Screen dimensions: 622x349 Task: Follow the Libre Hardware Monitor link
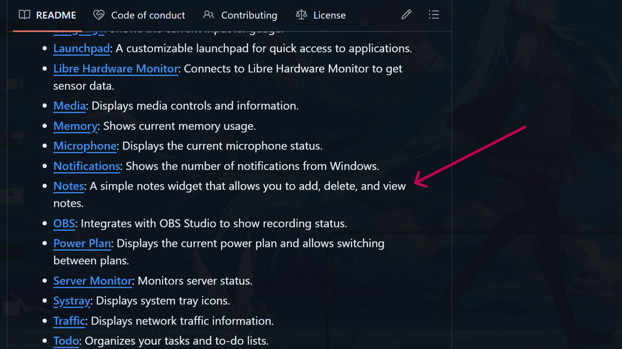[116, 69]
